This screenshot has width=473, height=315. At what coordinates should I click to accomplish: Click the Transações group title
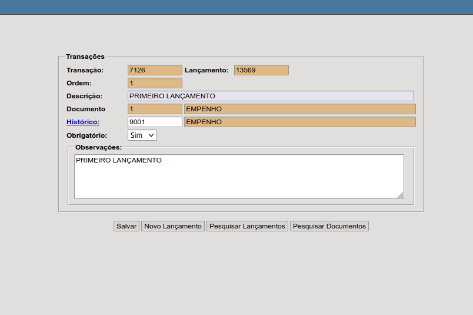pyautogui.click(x=85, y=57)
